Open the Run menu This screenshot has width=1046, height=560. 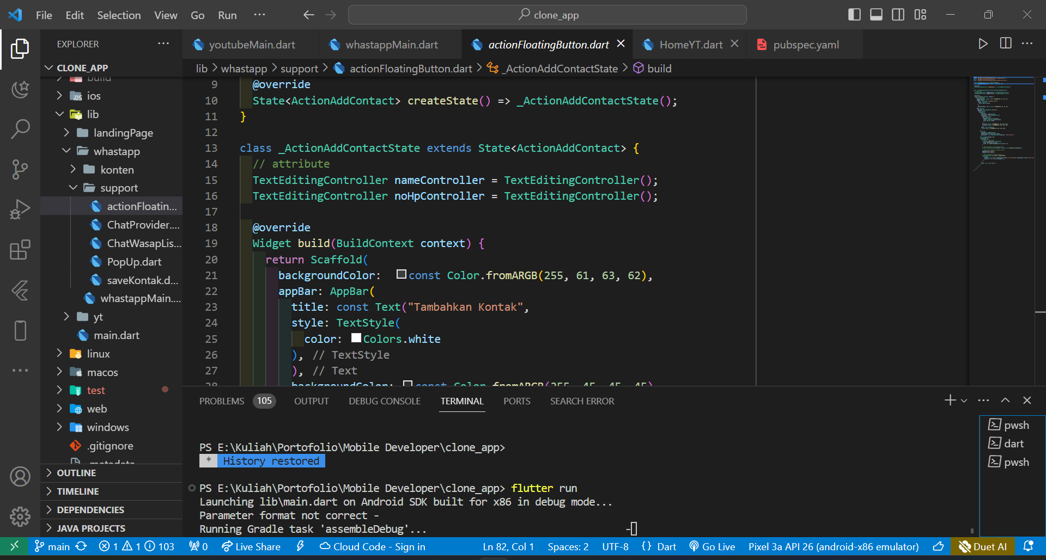[227, 15]
